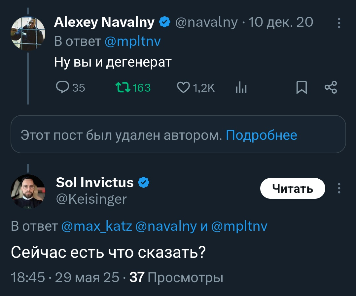The height and width of the screenshot is (296, 356).
Task: Open Sol Invictus profile avatar
Action: pos(28,191)
